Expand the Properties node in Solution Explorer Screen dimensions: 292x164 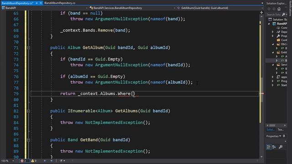pos(273,36)
